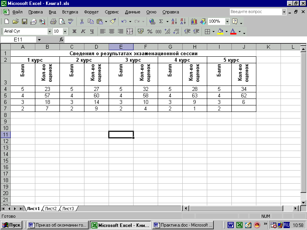Increase decimal places icon
307x230 pixels.
click(x=167, y=31)
